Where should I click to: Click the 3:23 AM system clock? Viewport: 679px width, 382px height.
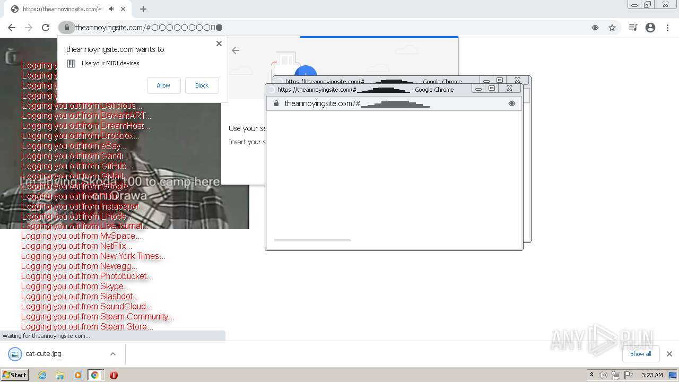(652, 375)
